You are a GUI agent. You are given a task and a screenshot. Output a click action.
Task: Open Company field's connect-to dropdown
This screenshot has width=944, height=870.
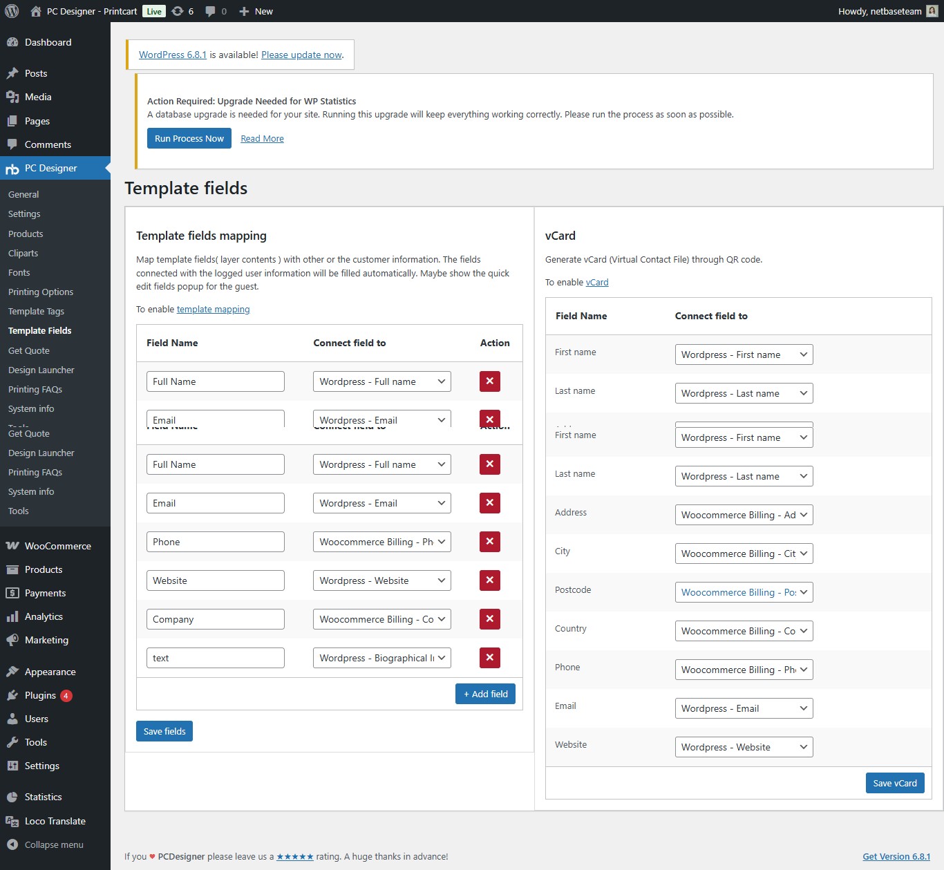coord(381,619)
